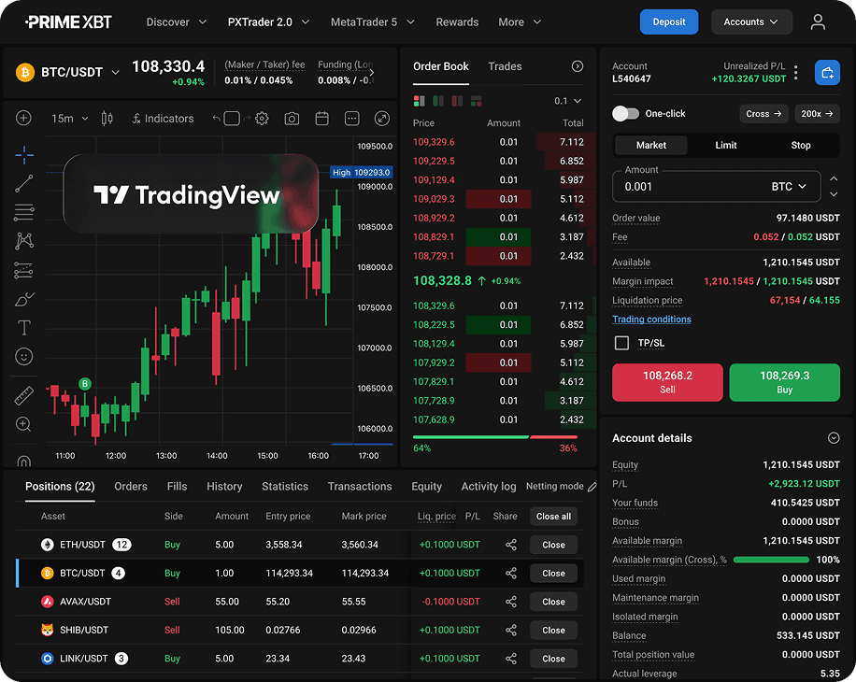
Task: Select the Text drawing tool
Action: [x=24, y=328]
